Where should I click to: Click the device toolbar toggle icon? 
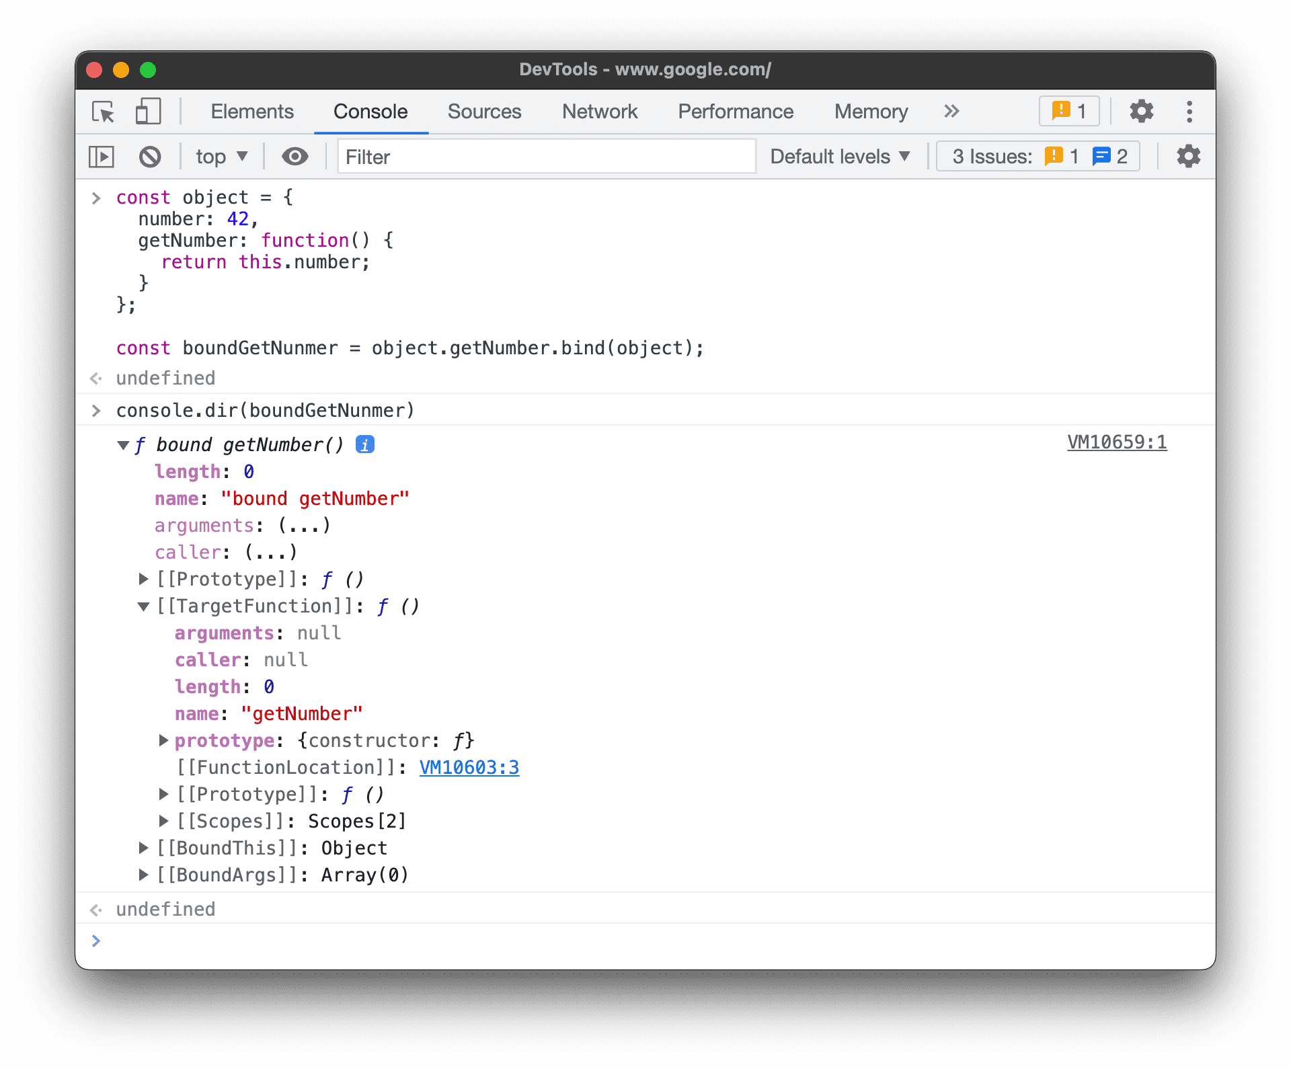pos(148,112)
